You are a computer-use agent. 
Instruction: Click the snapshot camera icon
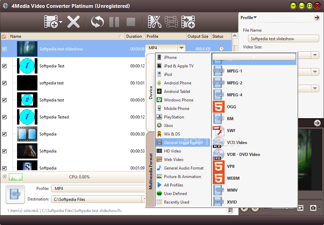click(x=313, y=208)
